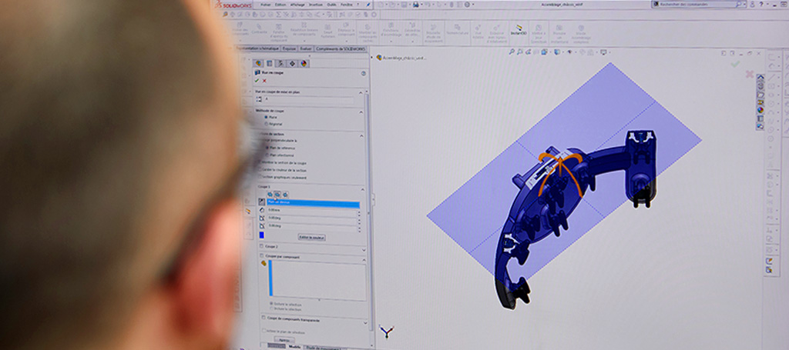Select the right plane button under Coupe 1

tap(285, 195)
